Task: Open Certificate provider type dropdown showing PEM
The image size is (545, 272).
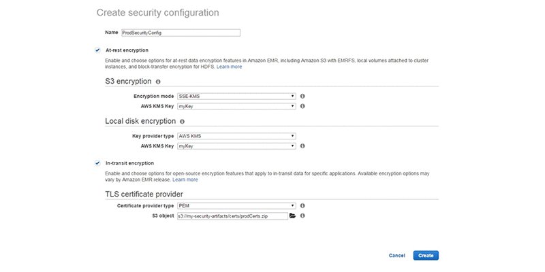Action: 236,206
